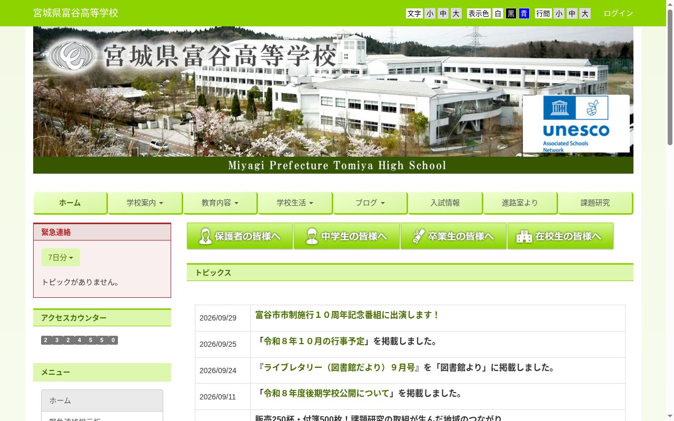Set line spacing 行間 to 中
674x421 pixels.
point(572,14)
